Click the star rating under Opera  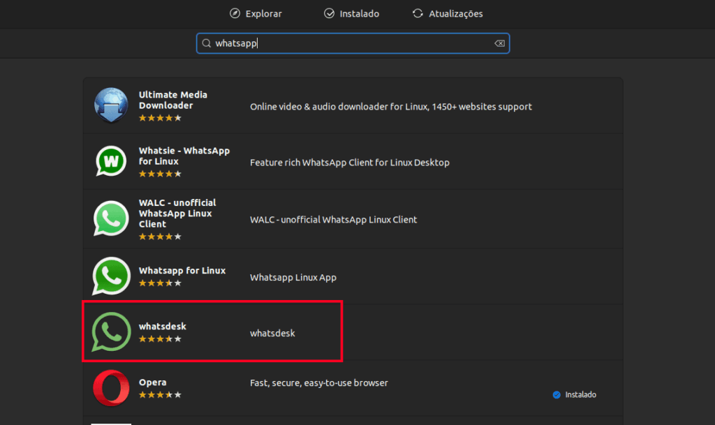pos(160,394)
